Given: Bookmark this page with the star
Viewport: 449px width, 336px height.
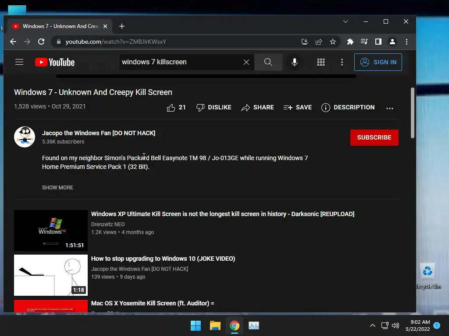Looking at the screenshot, I should pyautogui.click(x=333, y=42).
